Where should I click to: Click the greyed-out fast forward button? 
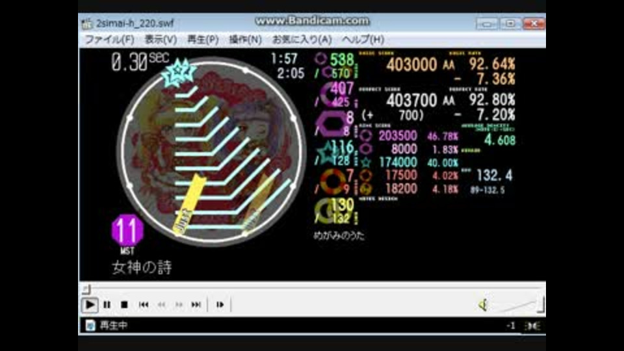pyautogui.click(x=179, y=305)
